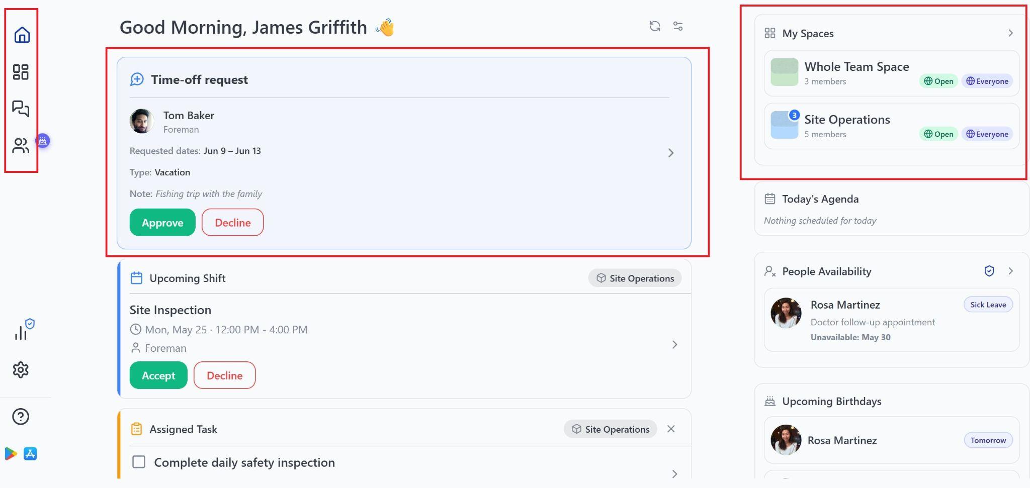The image size is (1030, 488).
Task: Click Rosa Martinez's availability avatar
Action: click(786, 313)
